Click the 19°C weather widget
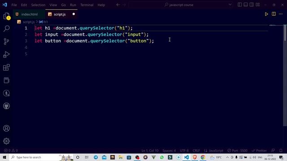 (216, 157)
